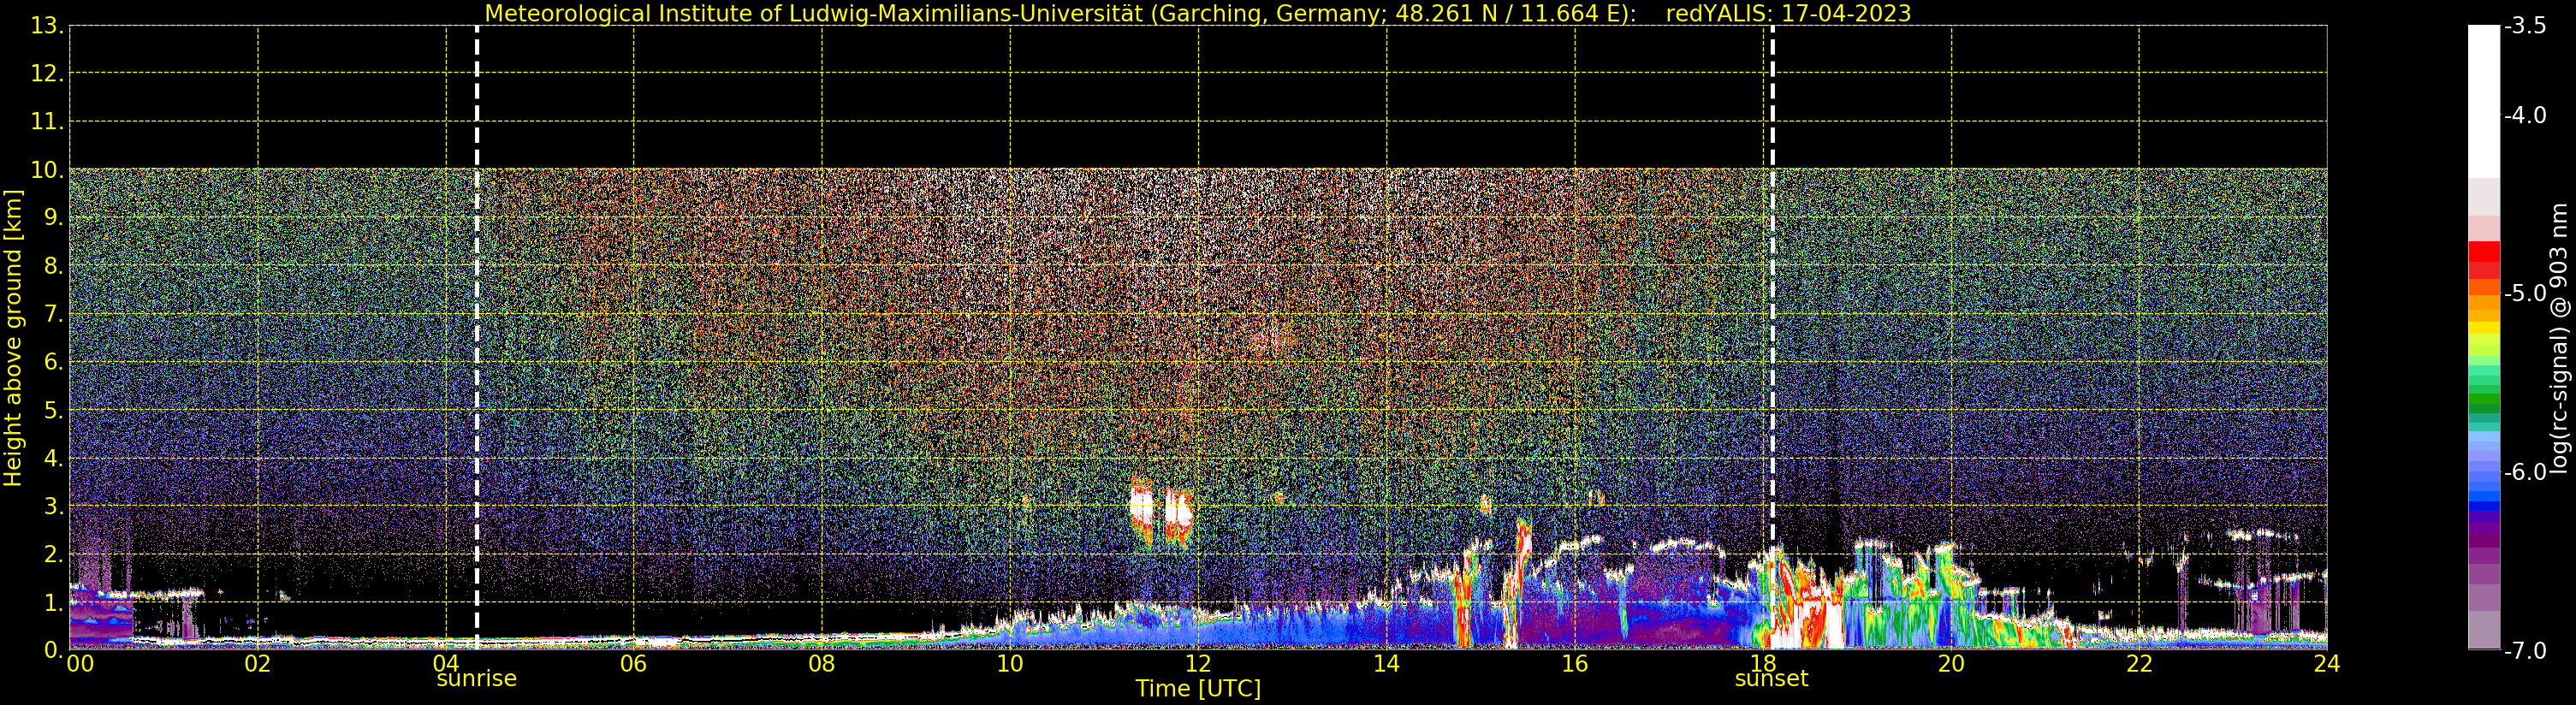Click the '4.' height axis tick label
2576x705 pixels.
pyautogui.click(x=54, y=458)
